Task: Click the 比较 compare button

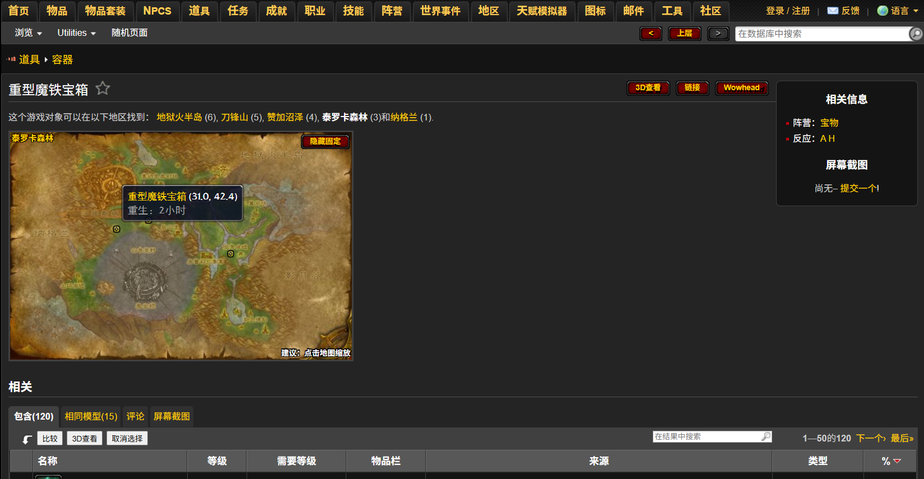Action: coord(50,438)
